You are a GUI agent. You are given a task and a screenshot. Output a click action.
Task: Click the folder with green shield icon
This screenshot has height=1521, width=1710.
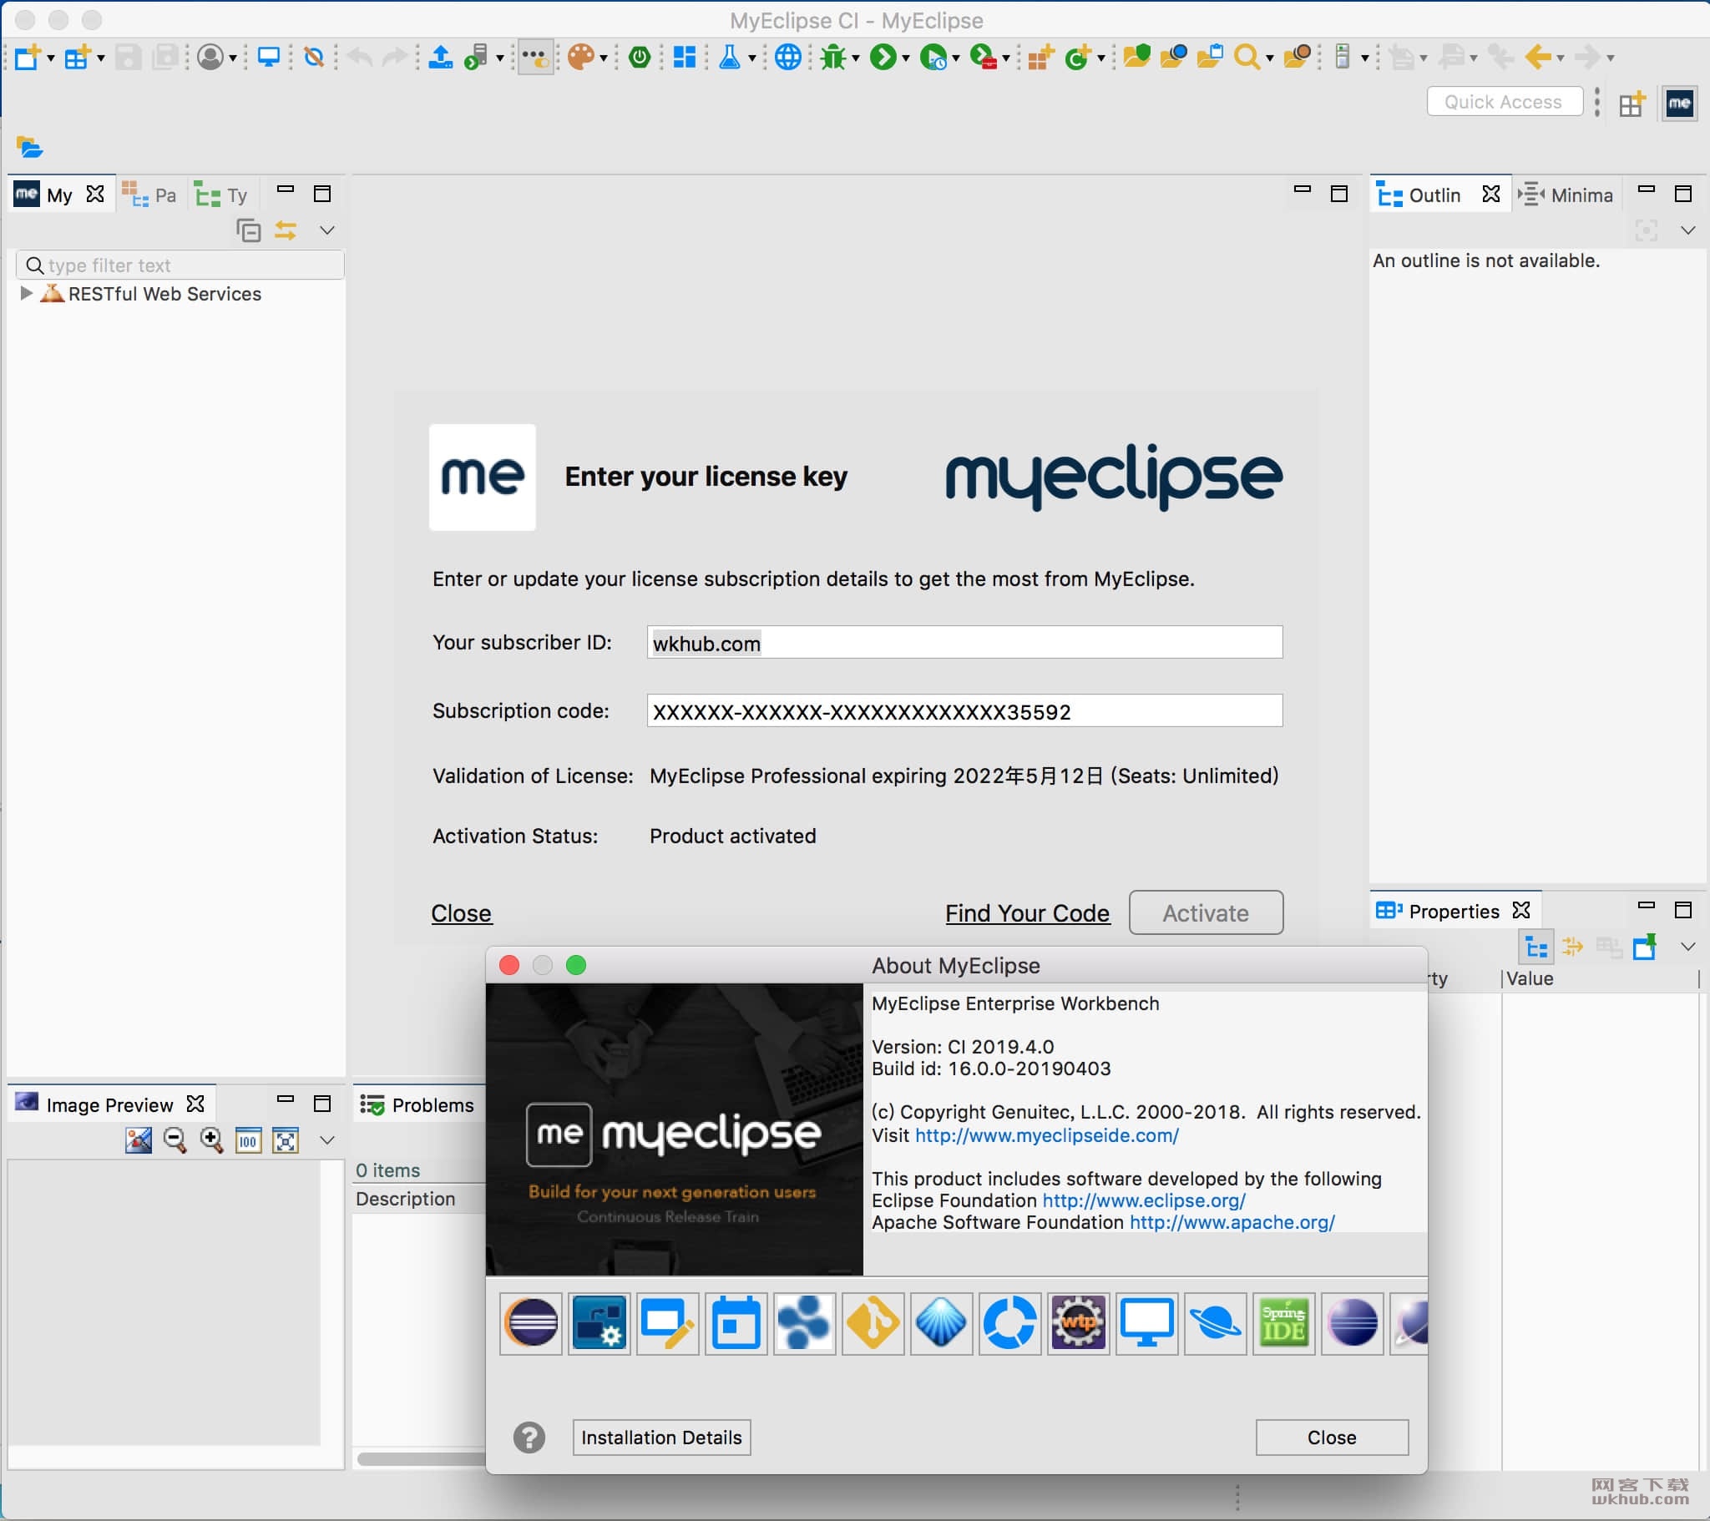(1136, 57)
